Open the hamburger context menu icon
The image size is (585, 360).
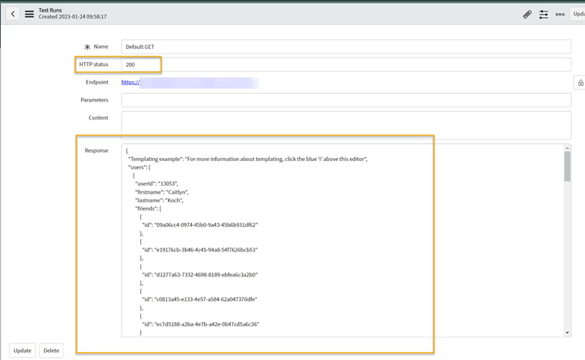pyautogui.click(x=29, y=14)
